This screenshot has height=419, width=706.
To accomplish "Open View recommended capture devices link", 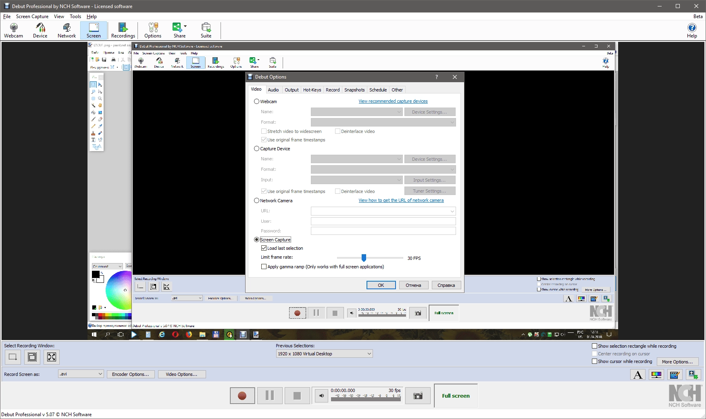I will tap(393, 101).
